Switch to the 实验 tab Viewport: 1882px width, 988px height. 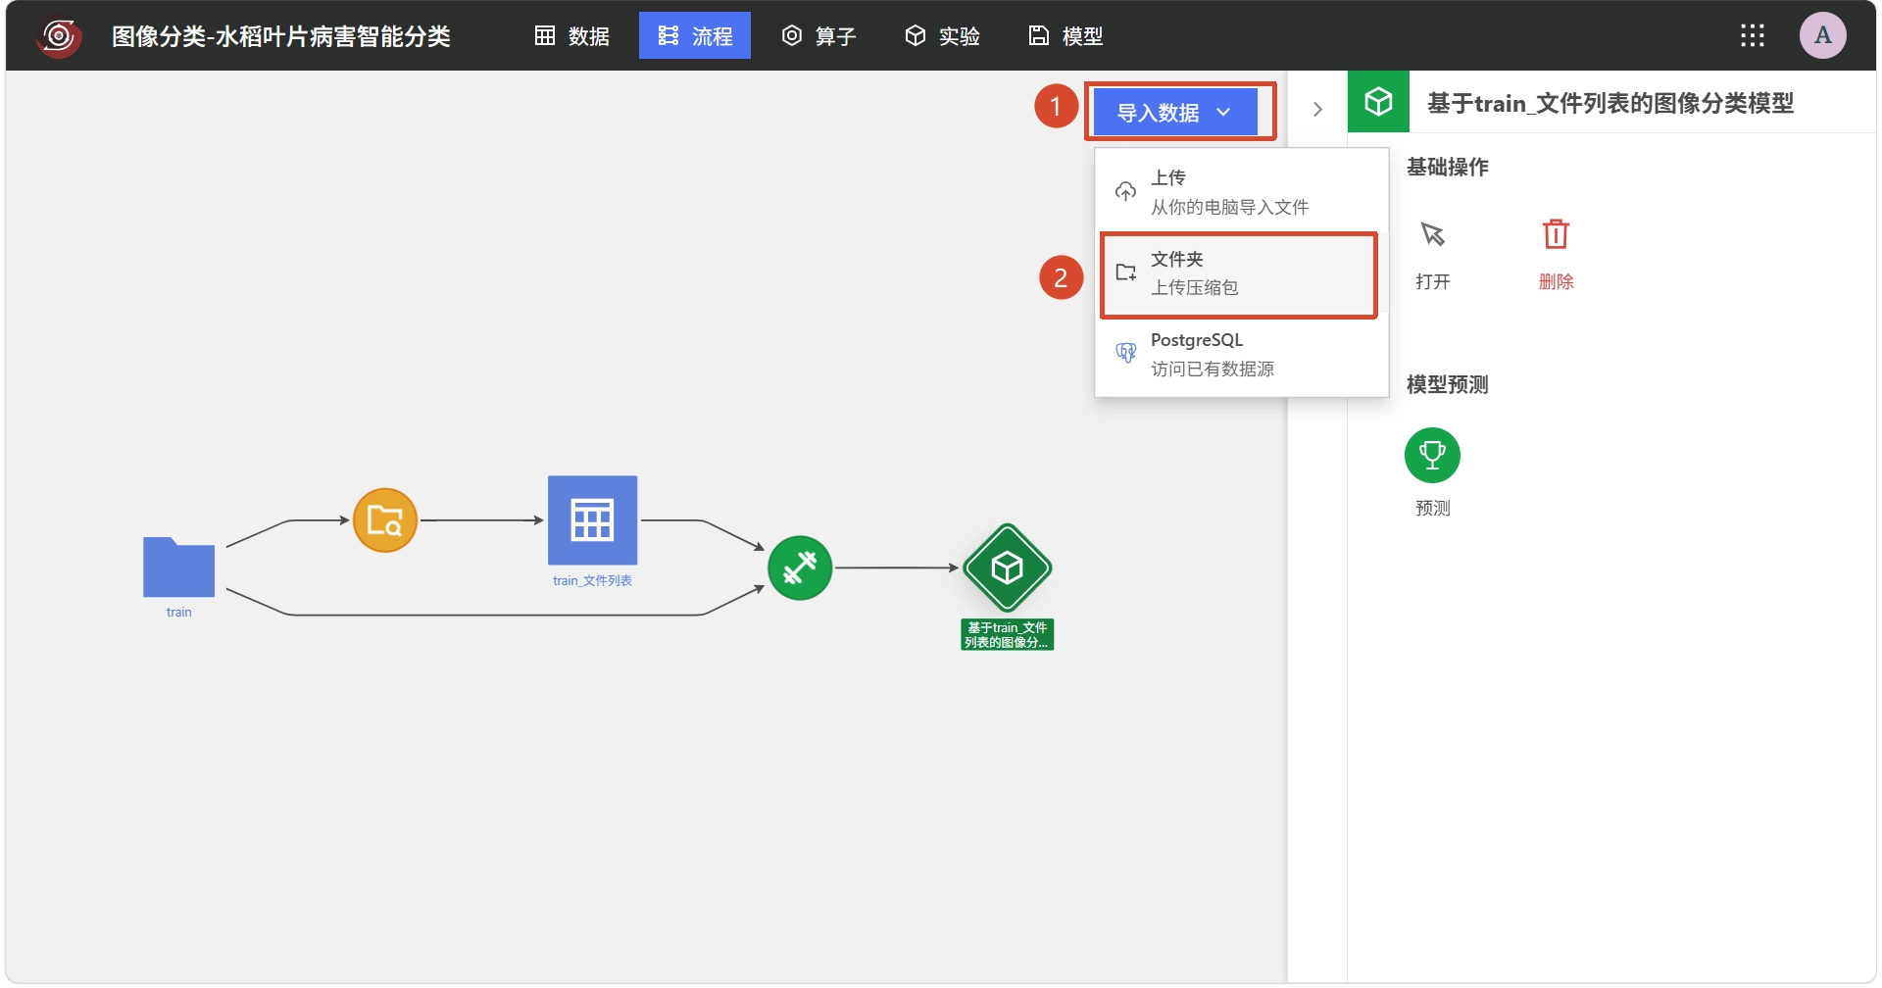click(x=942, y=36)
